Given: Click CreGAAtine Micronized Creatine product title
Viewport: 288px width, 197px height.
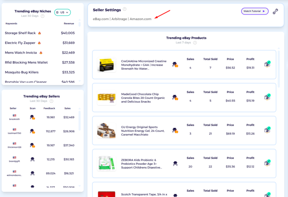Looking at the screenshot, I should point(144,65).
